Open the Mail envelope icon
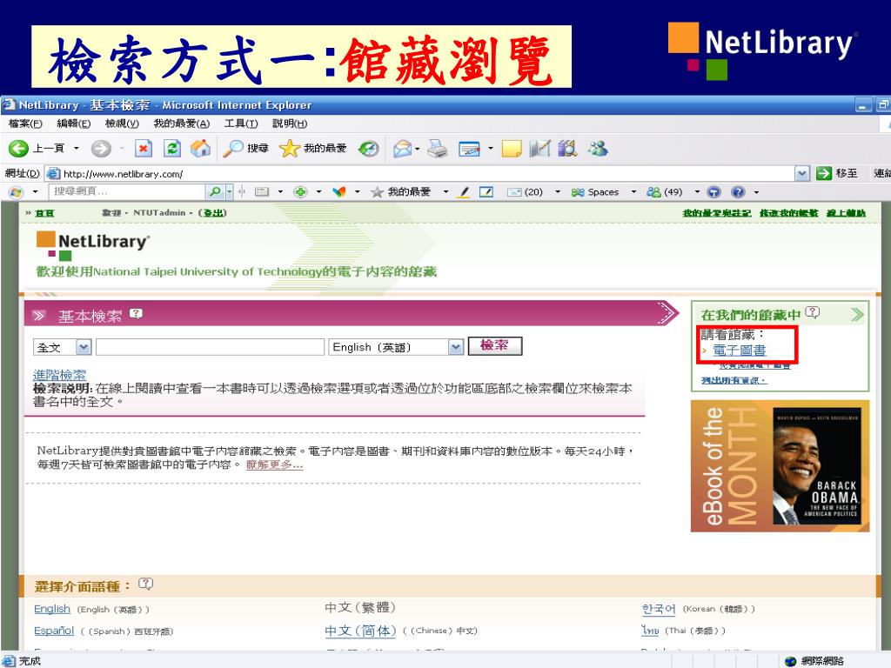The width and height of the screenshot is (891, 668). point(402,149)
